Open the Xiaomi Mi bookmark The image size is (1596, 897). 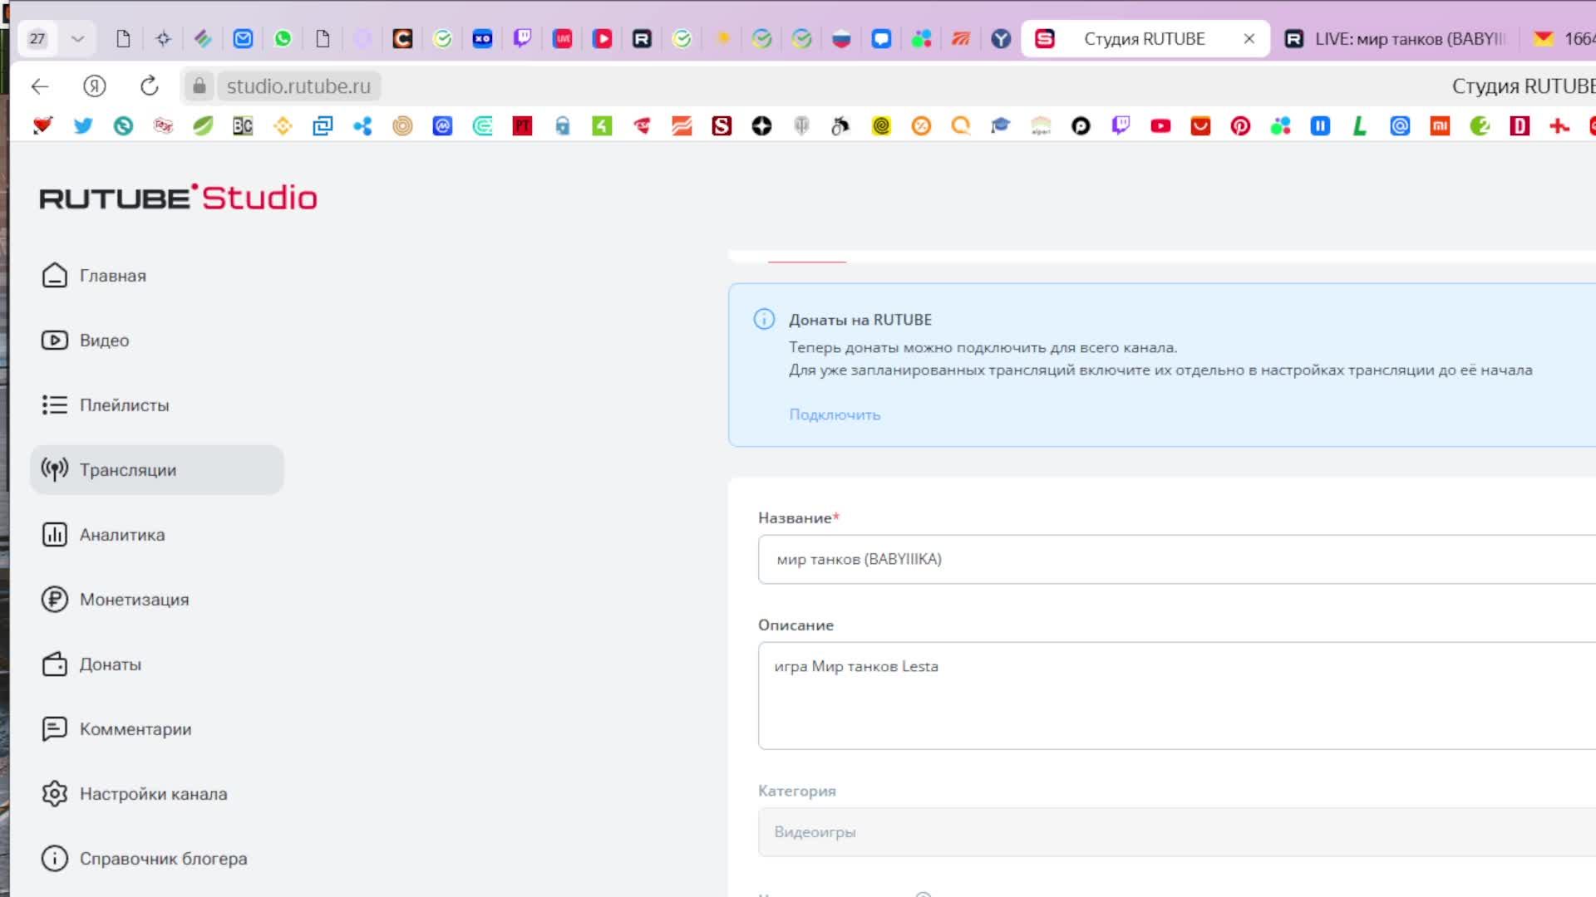point(1440,126)
